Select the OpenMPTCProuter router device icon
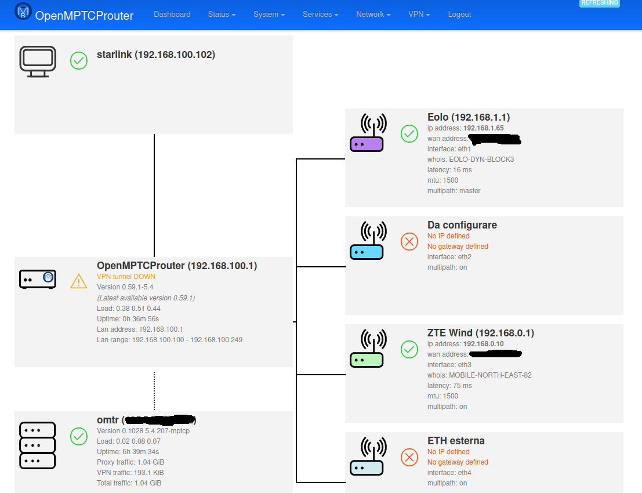Viewport: 642px width, 493px height. pyautogui.click(x=37, y=279)
